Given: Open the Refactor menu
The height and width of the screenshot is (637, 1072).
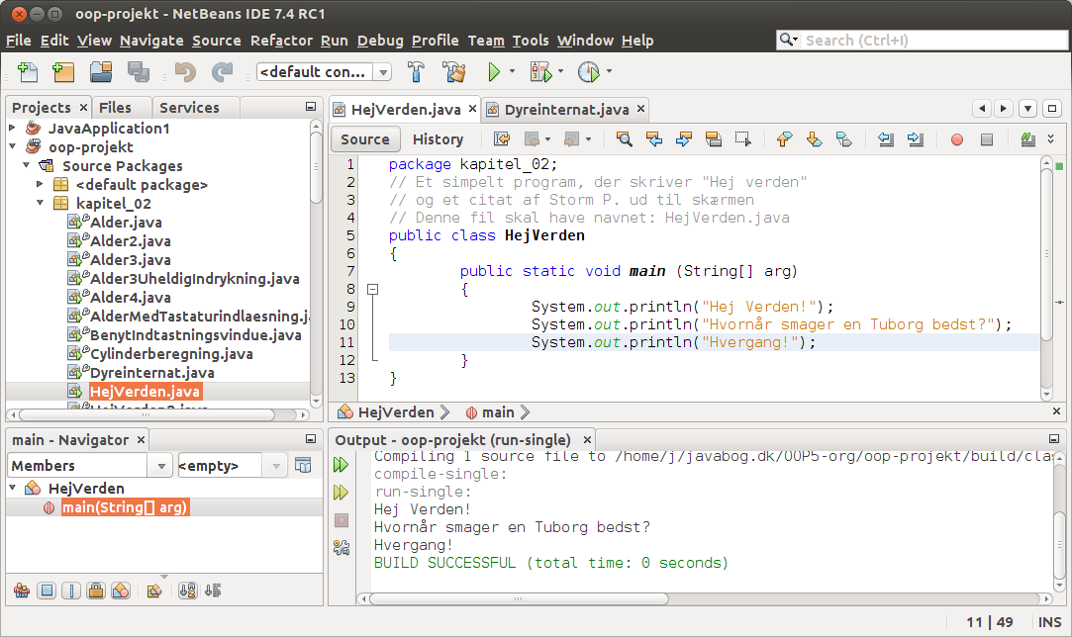Looking at the screenshot, I should click(x=281, y=41).
